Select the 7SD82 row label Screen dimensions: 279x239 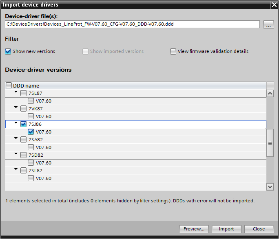36,155
